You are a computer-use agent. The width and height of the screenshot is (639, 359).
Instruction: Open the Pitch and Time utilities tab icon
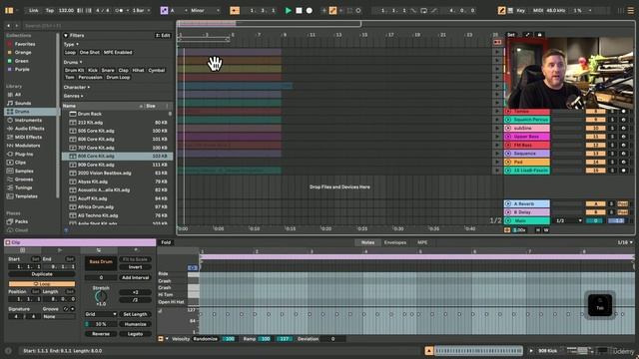pyautogui.click(x=98, y=250)
